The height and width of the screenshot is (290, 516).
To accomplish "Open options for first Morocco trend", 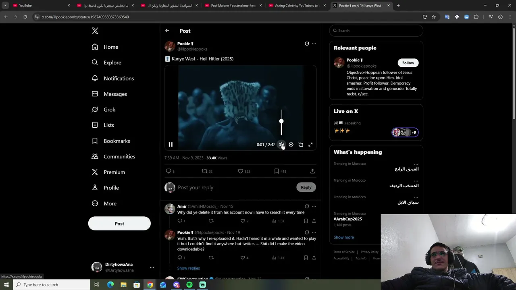I will point(416,164).
